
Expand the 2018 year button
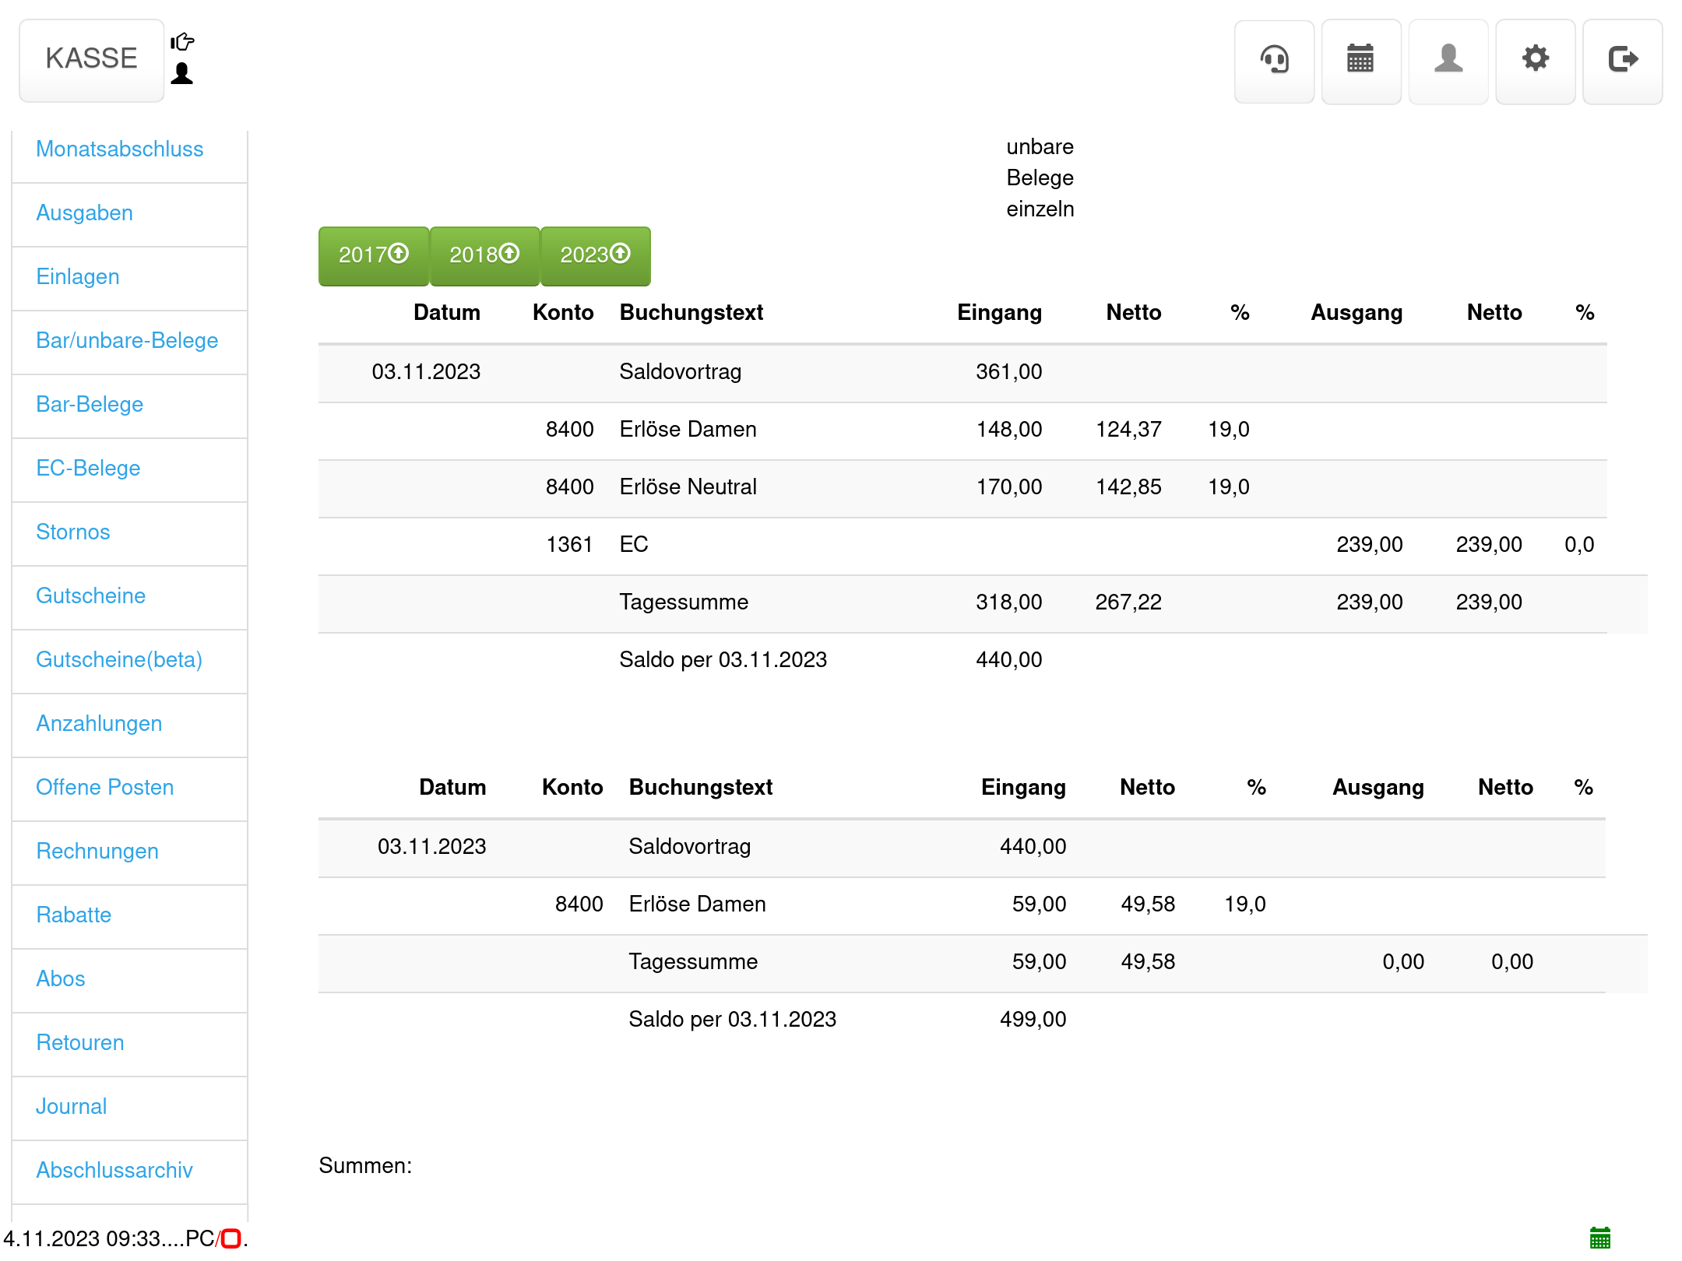[x=484, y=255]
